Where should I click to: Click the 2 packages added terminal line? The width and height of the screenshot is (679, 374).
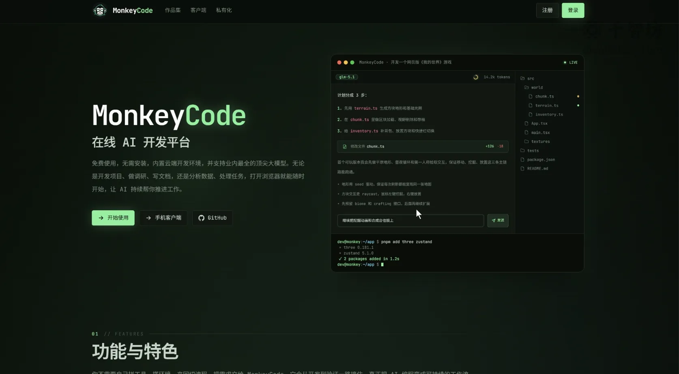[369, 259]
